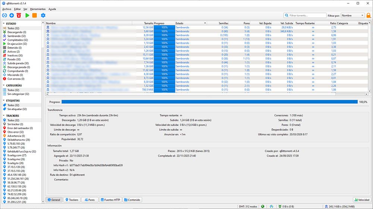This screenshot has height=209, width=373.
Task: Click sidebar scrollbar down arrow
Action: [43, 202]
